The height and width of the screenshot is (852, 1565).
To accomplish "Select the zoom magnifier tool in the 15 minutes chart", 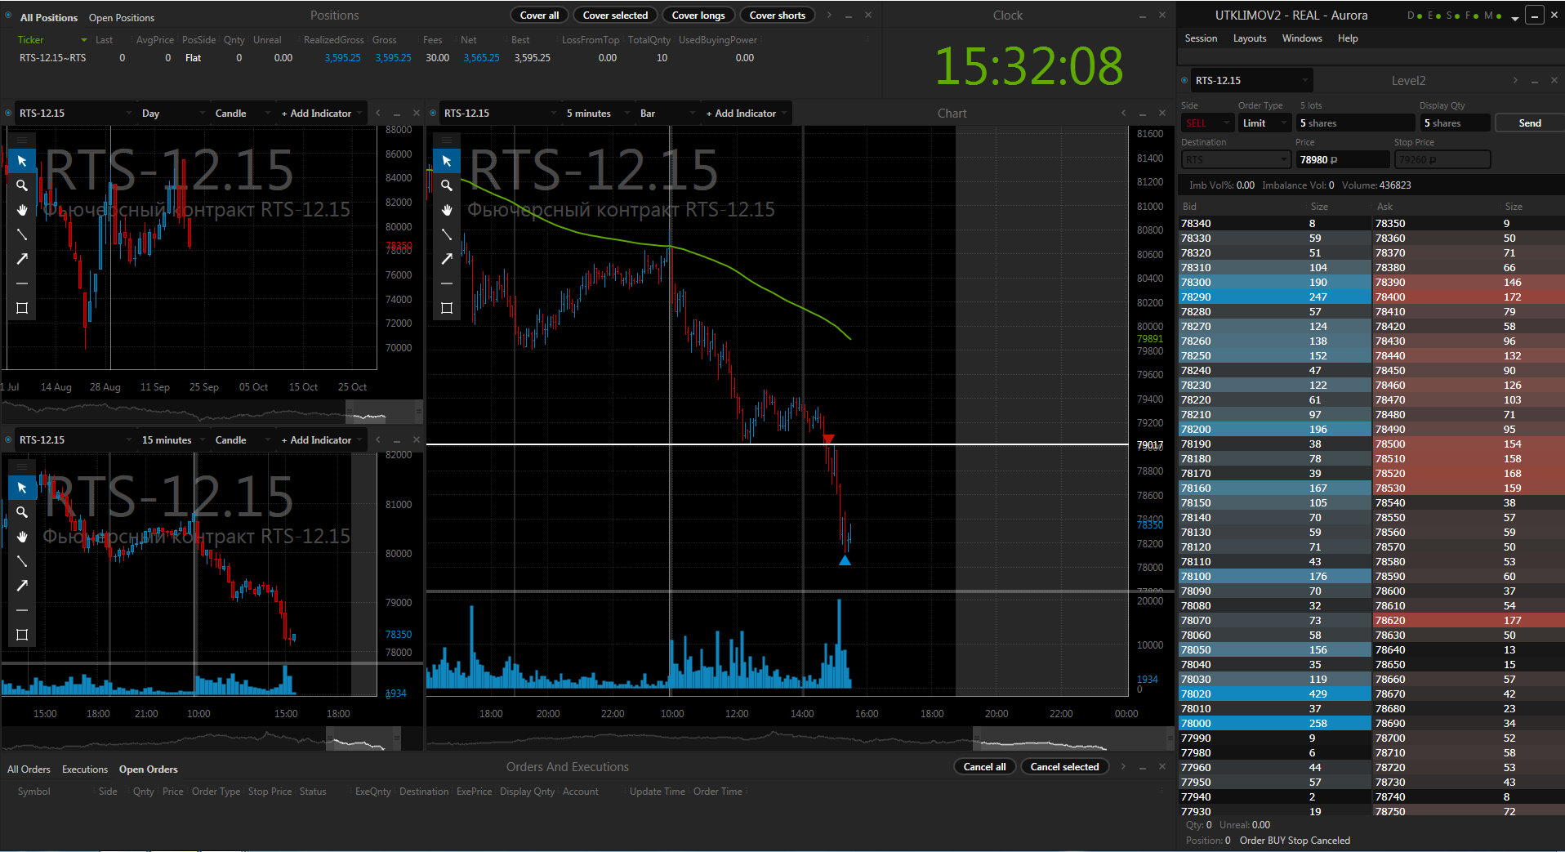I will tap(22, 512).
